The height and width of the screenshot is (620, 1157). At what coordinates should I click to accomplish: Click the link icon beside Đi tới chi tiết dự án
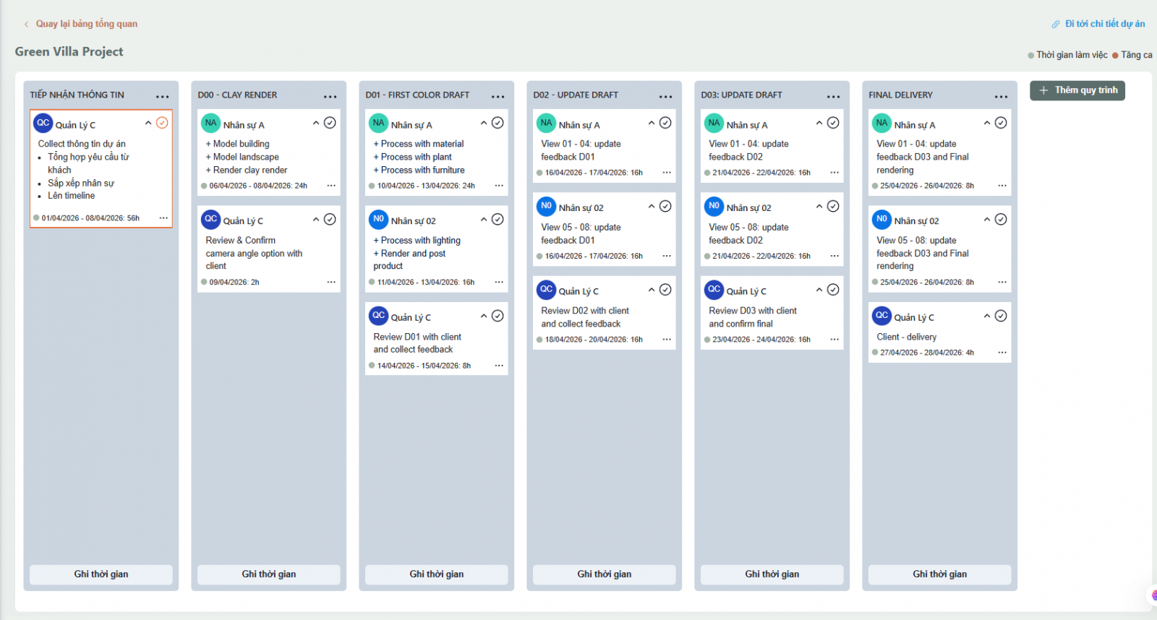click(1056, 25)
